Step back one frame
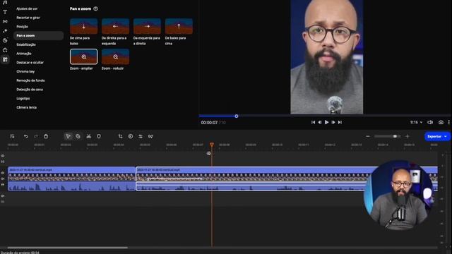452x254 pixels. point(320,122)
